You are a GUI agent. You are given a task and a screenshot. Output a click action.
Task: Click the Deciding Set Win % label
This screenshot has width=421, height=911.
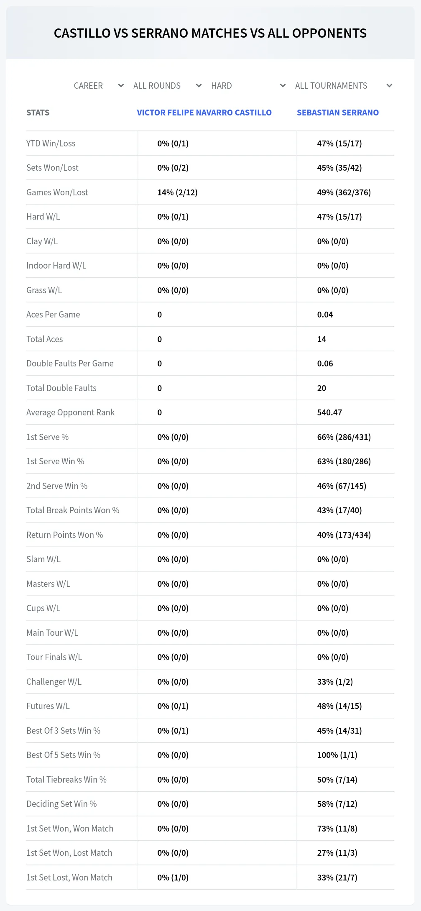coord(61,804)
